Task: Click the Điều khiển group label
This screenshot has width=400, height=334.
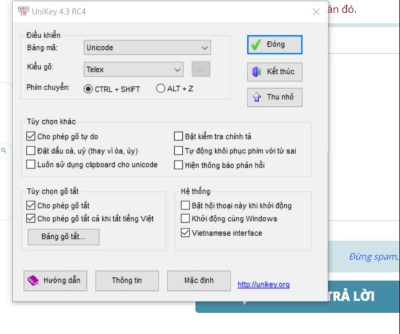Action: (43, 35)
